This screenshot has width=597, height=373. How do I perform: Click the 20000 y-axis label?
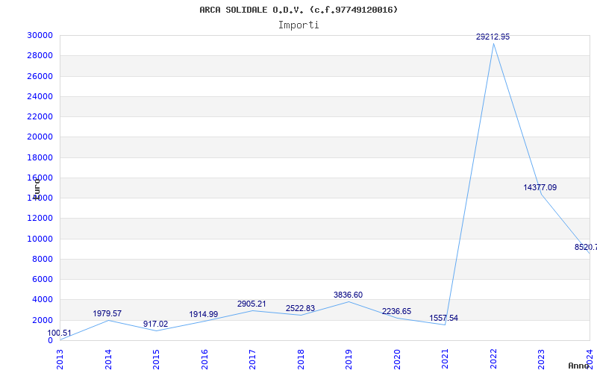(40, 137)
